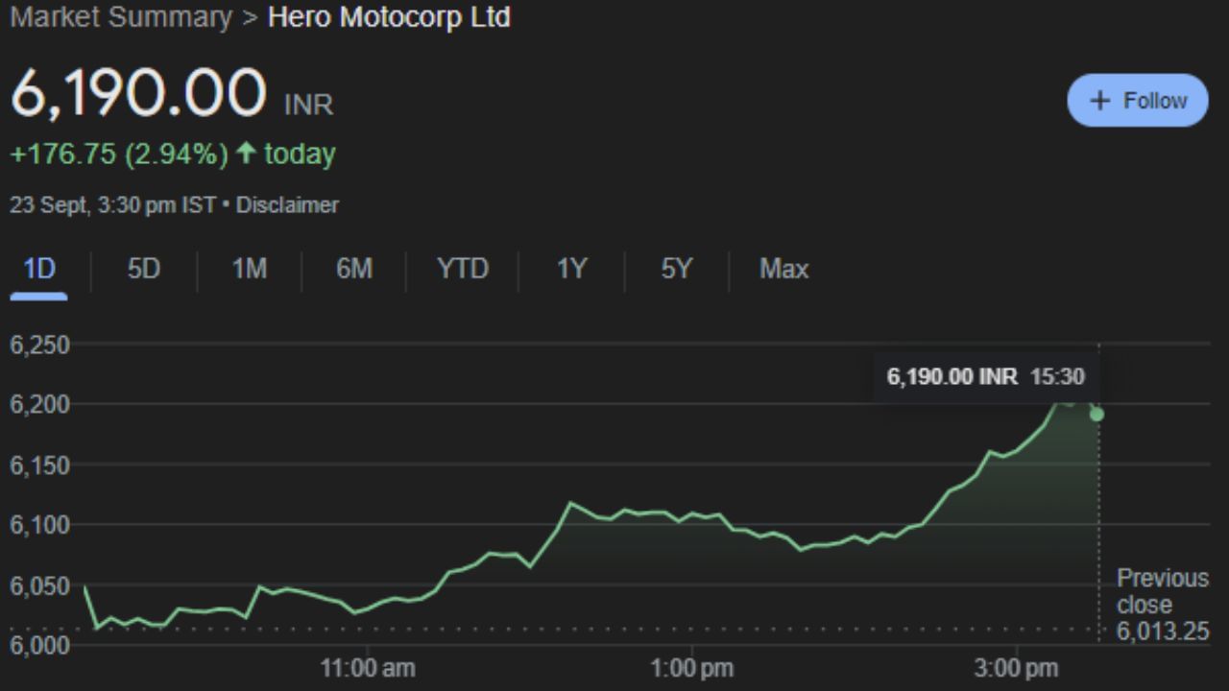Open the 6M chart range
Viewport: 1229px width, 691px height.
point(353,270)
